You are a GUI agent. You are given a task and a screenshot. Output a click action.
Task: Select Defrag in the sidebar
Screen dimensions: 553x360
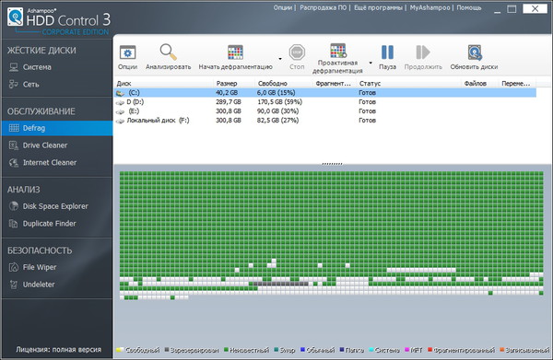pos(56,128)
